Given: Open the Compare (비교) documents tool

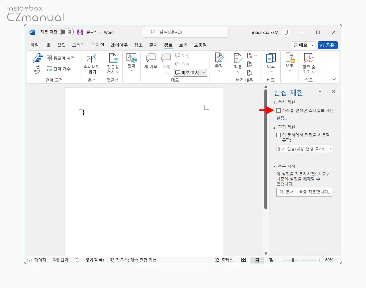Looking at the screenshot, I should click(x=271, y=63).
